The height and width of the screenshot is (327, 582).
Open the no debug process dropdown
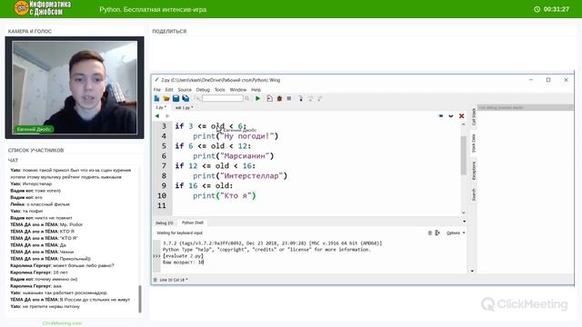click(x=525, y=107)
